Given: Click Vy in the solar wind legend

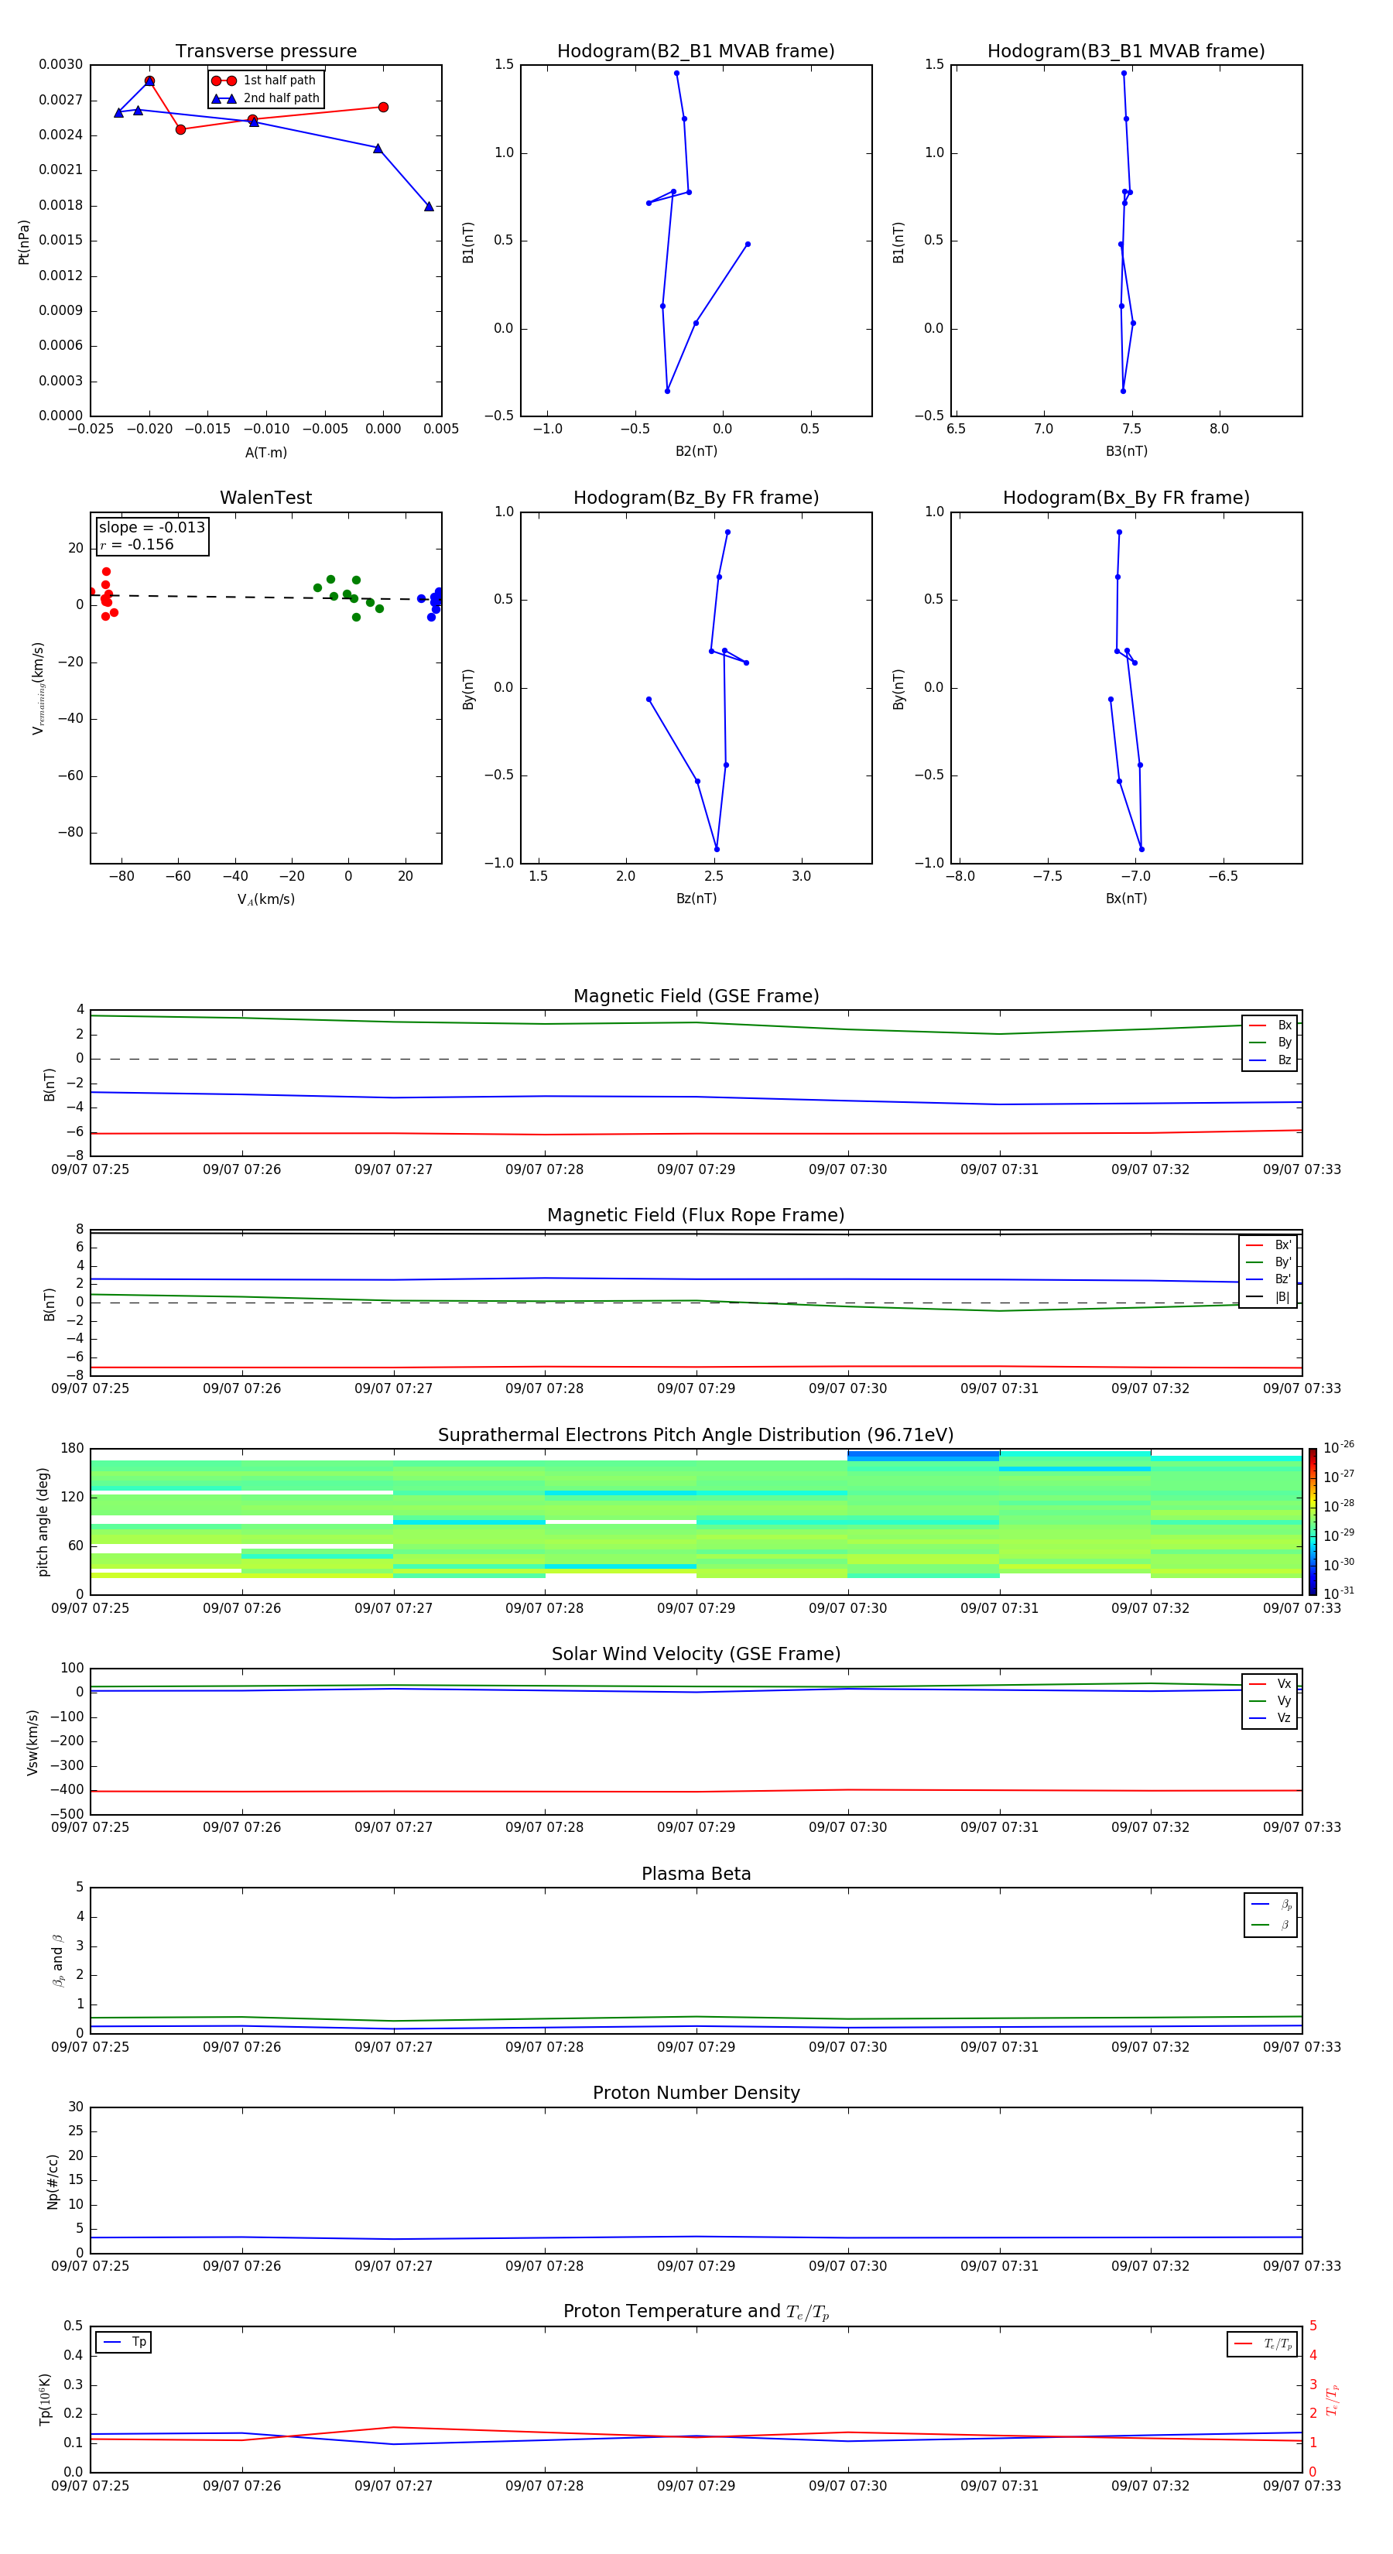Looking at the screenshot, I should (1270, 1700).
